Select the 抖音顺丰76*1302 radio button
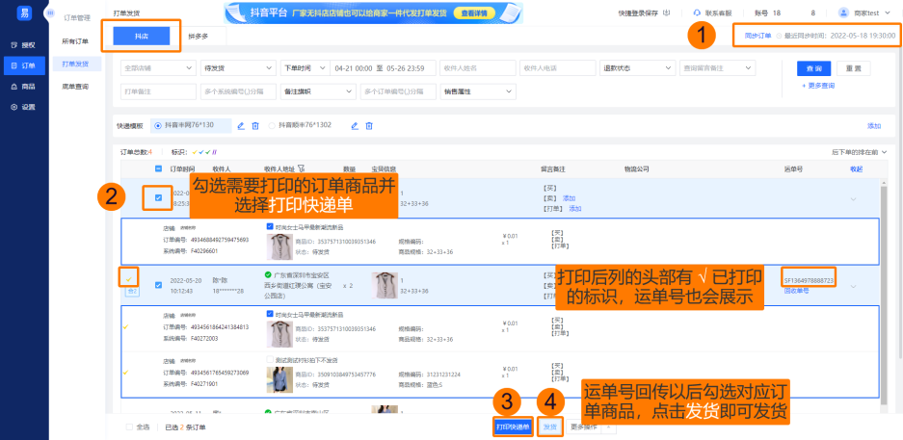Viewport: 903px width, 440px height. click(272, 125)
